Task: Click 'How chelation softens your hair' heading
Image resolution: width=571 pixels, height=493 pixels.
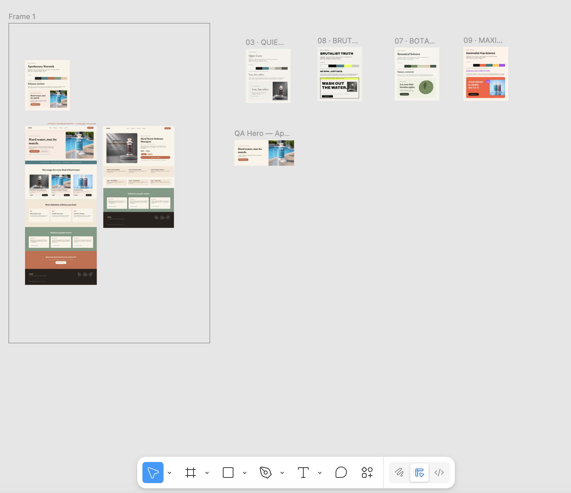Action: (61, 205)
